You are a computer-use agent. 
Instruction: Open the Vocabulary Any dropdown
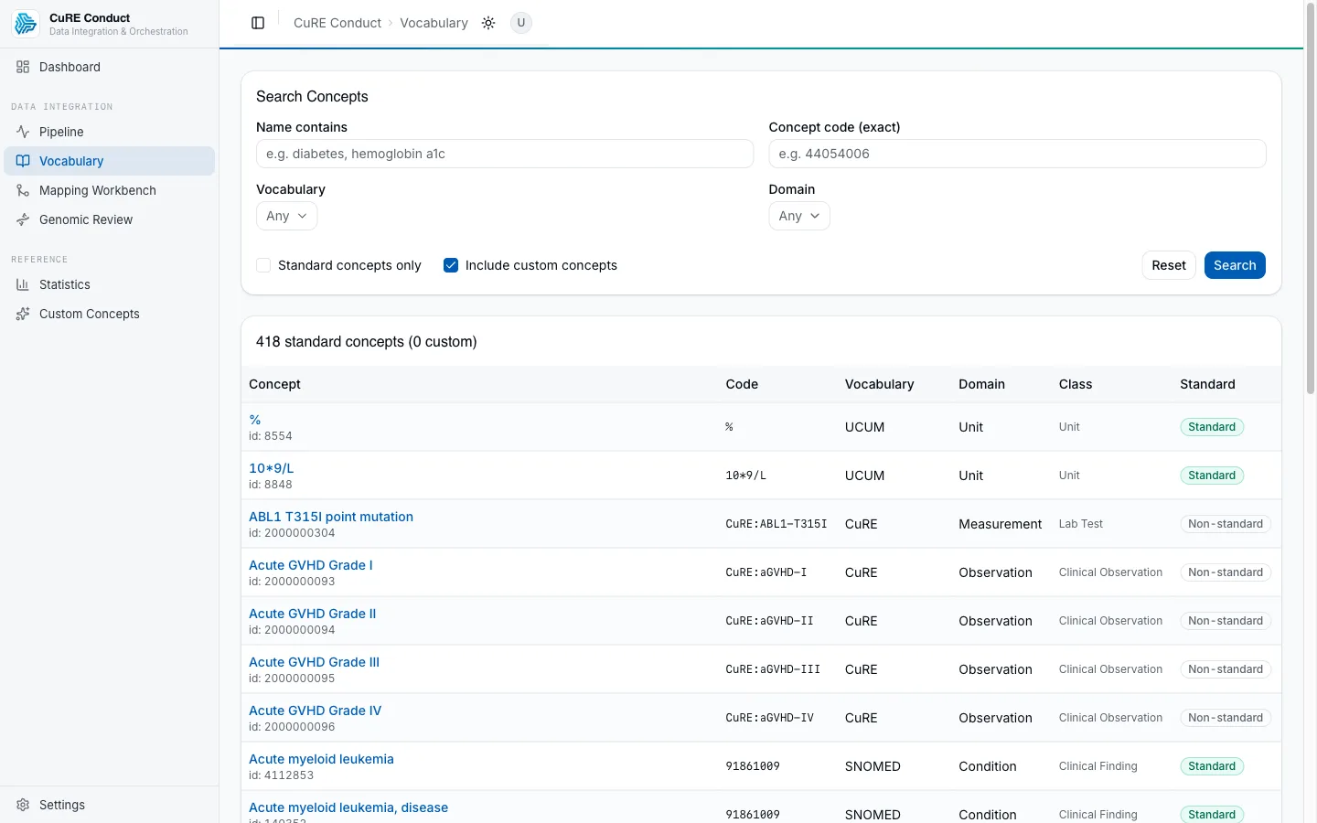tap(286, 216)
